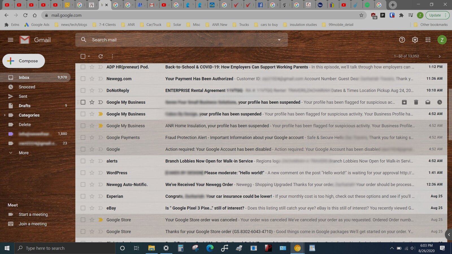Tick the Newegg Auto-Notific. email checkbox

point(83,185)
